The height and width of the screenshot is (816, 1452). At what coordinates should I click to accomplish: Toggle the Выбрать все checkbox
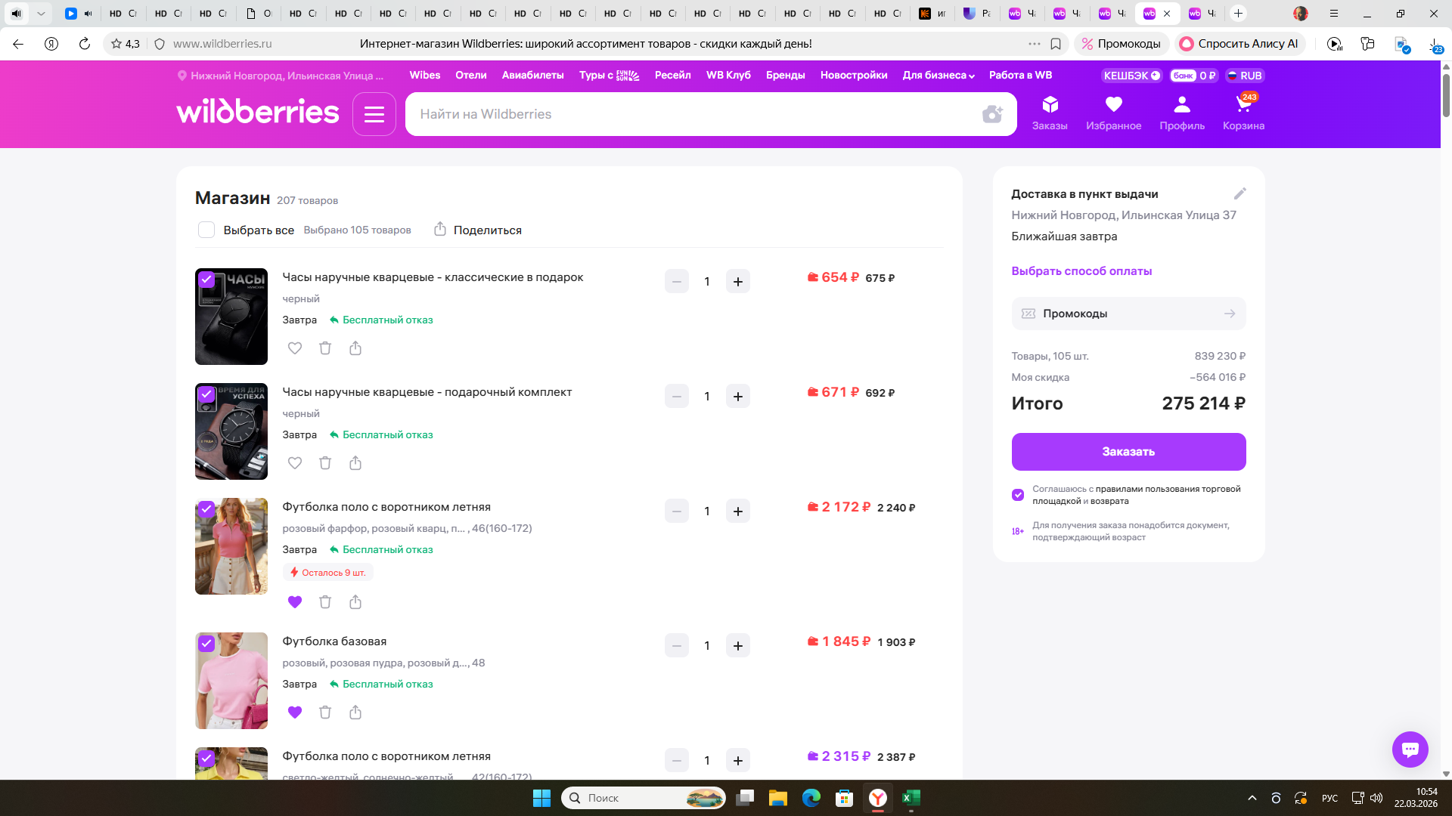[206, 230]
